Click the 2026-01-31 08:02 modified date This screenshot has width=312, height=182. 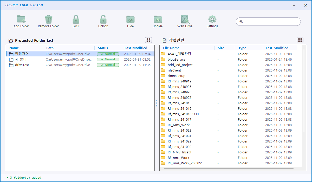pos(137,59)
